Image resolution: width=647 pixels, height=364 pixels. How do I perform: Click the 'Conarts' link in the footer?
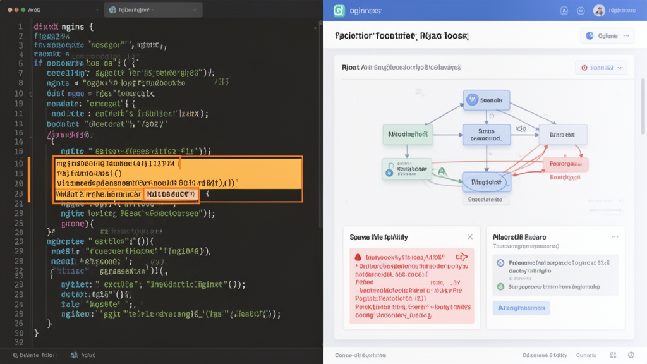click(586, 355)
